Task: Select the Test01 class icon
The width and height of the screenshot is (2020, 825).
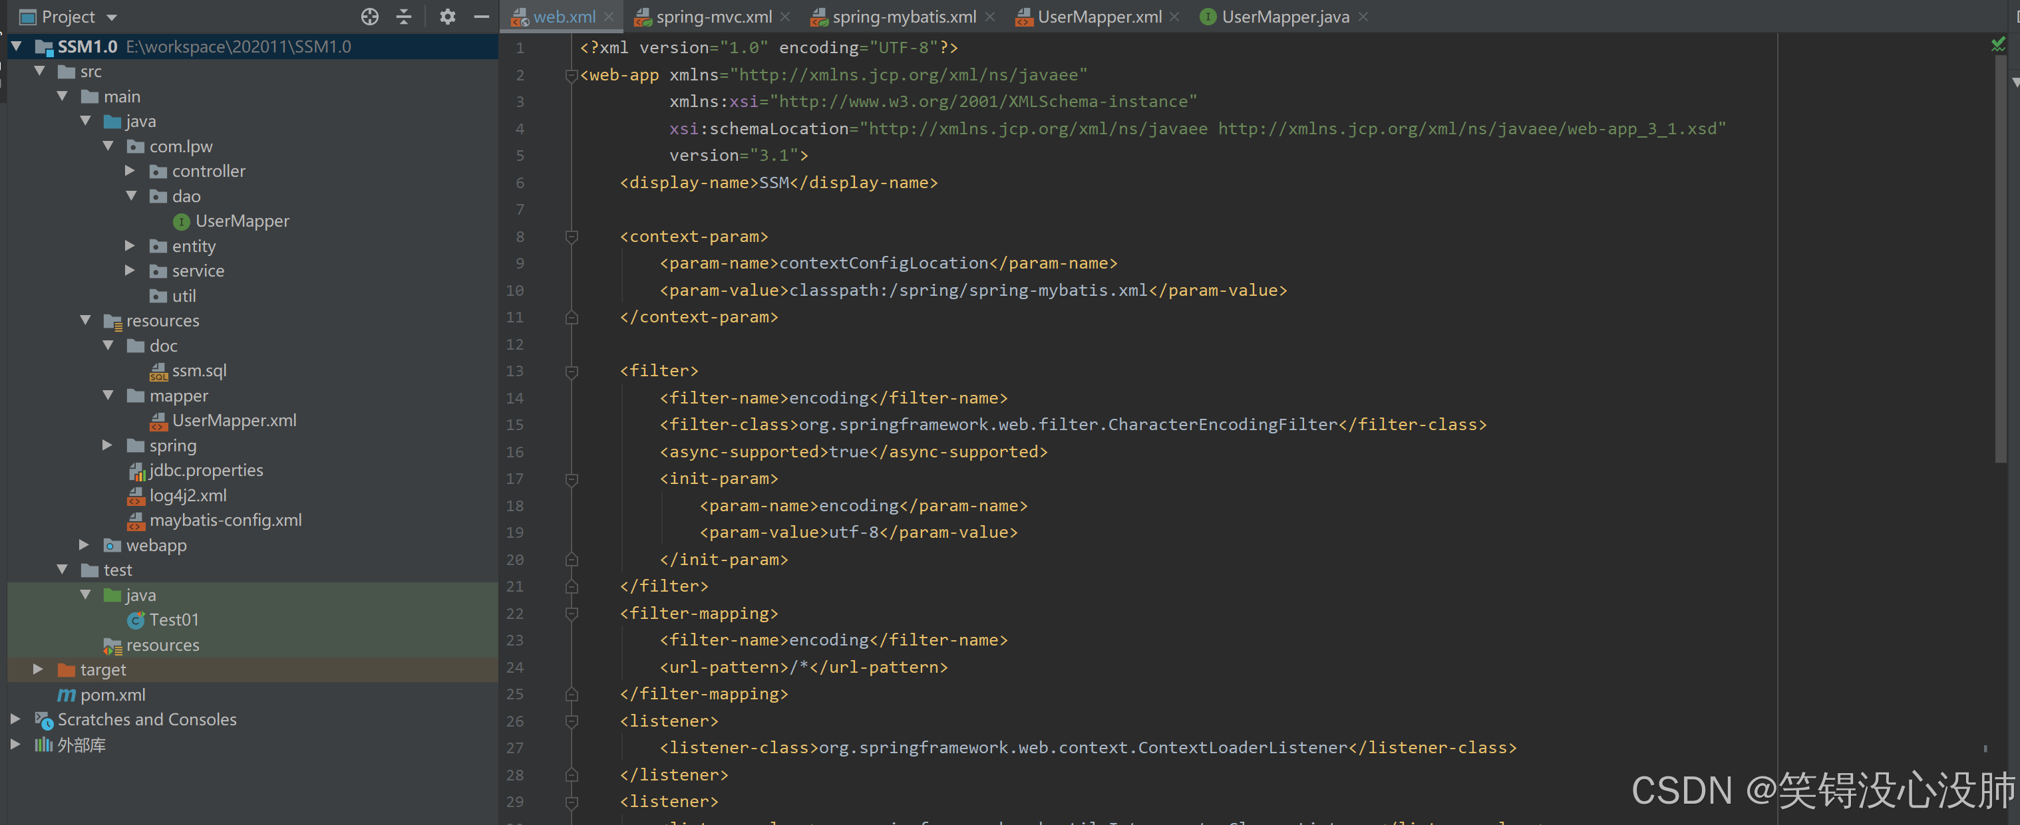Action: coord(136,620)
